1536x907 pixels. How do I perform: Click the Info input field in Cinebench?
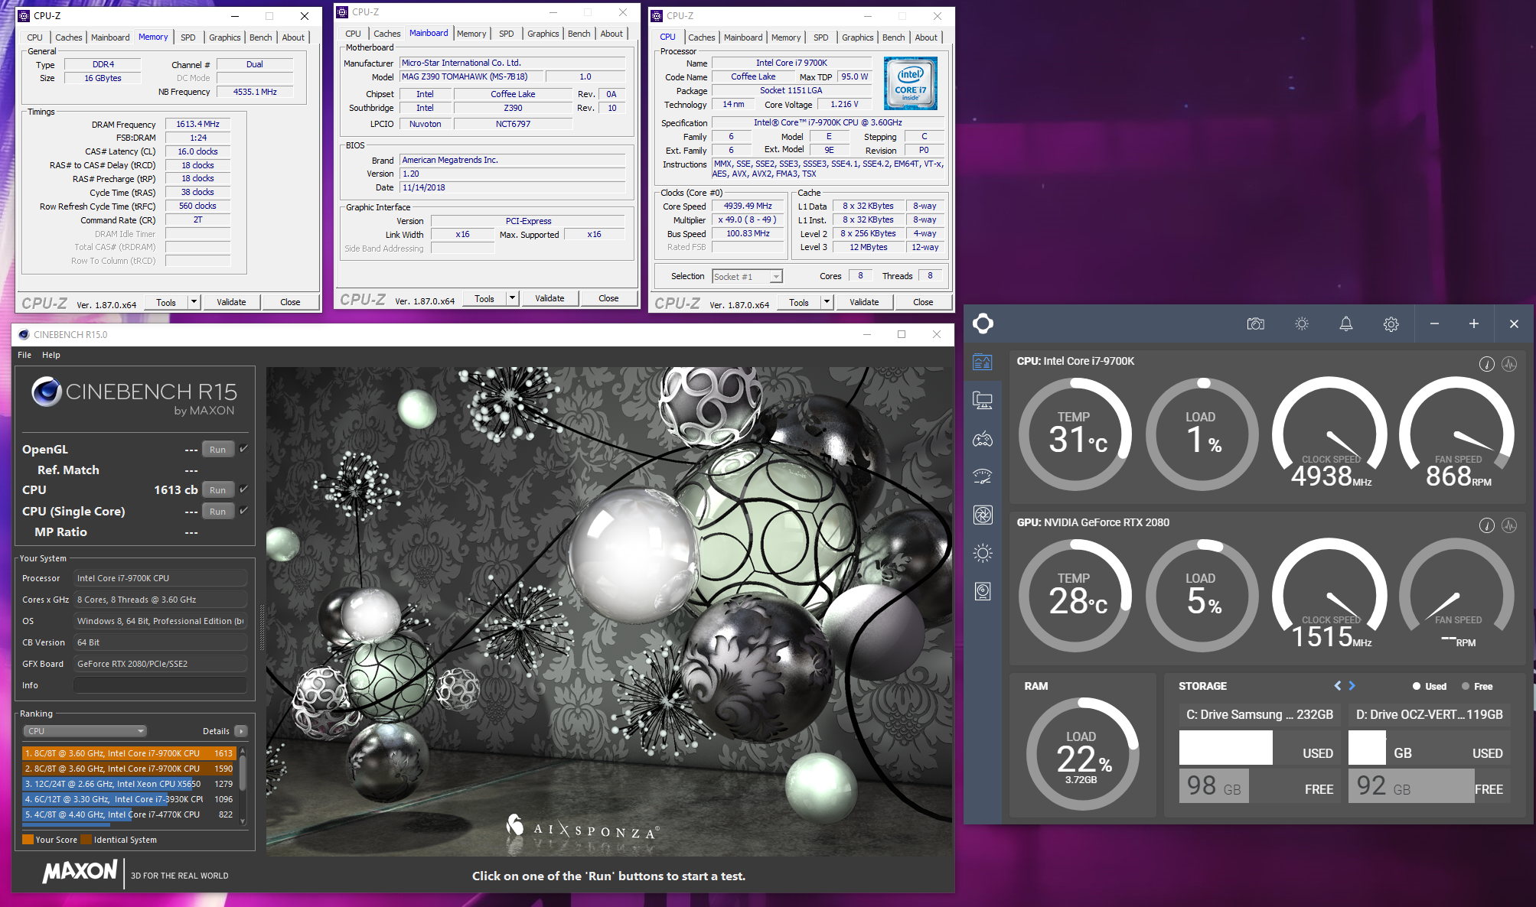[x=161, y=685]
